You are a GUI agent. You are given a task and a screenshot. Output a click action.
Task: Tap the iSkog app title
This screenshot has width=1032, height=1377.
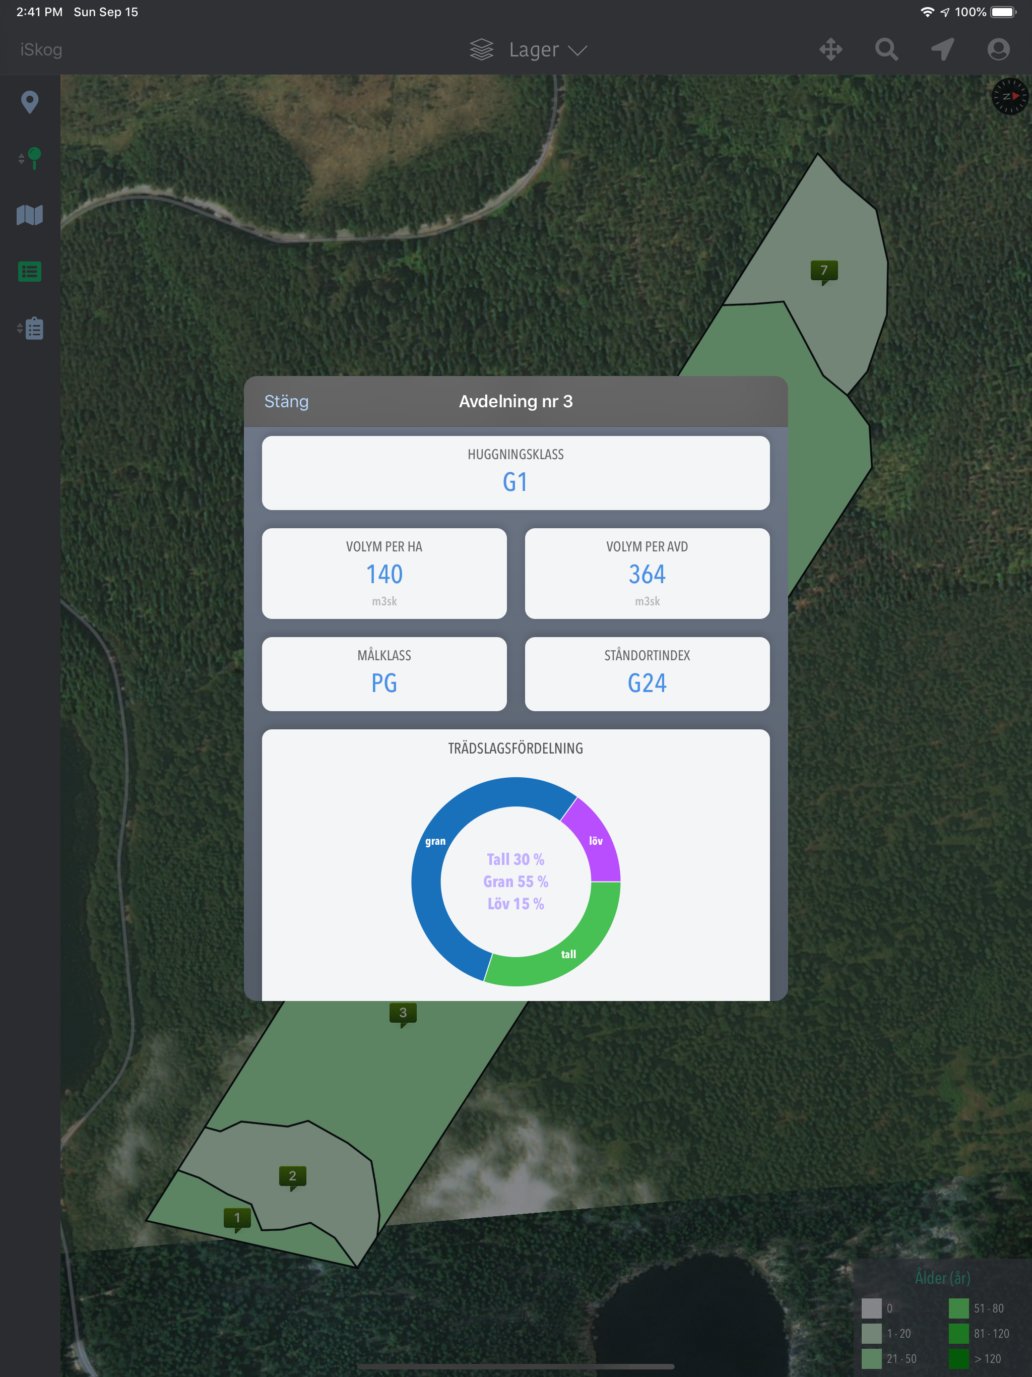click(41, 49)
